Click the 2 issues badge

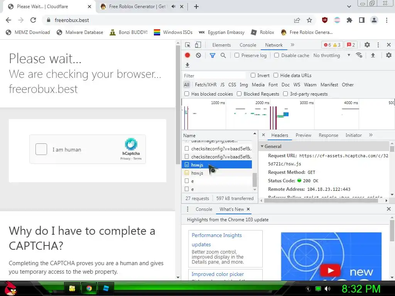pyautogui.click(x=351, y=45)
